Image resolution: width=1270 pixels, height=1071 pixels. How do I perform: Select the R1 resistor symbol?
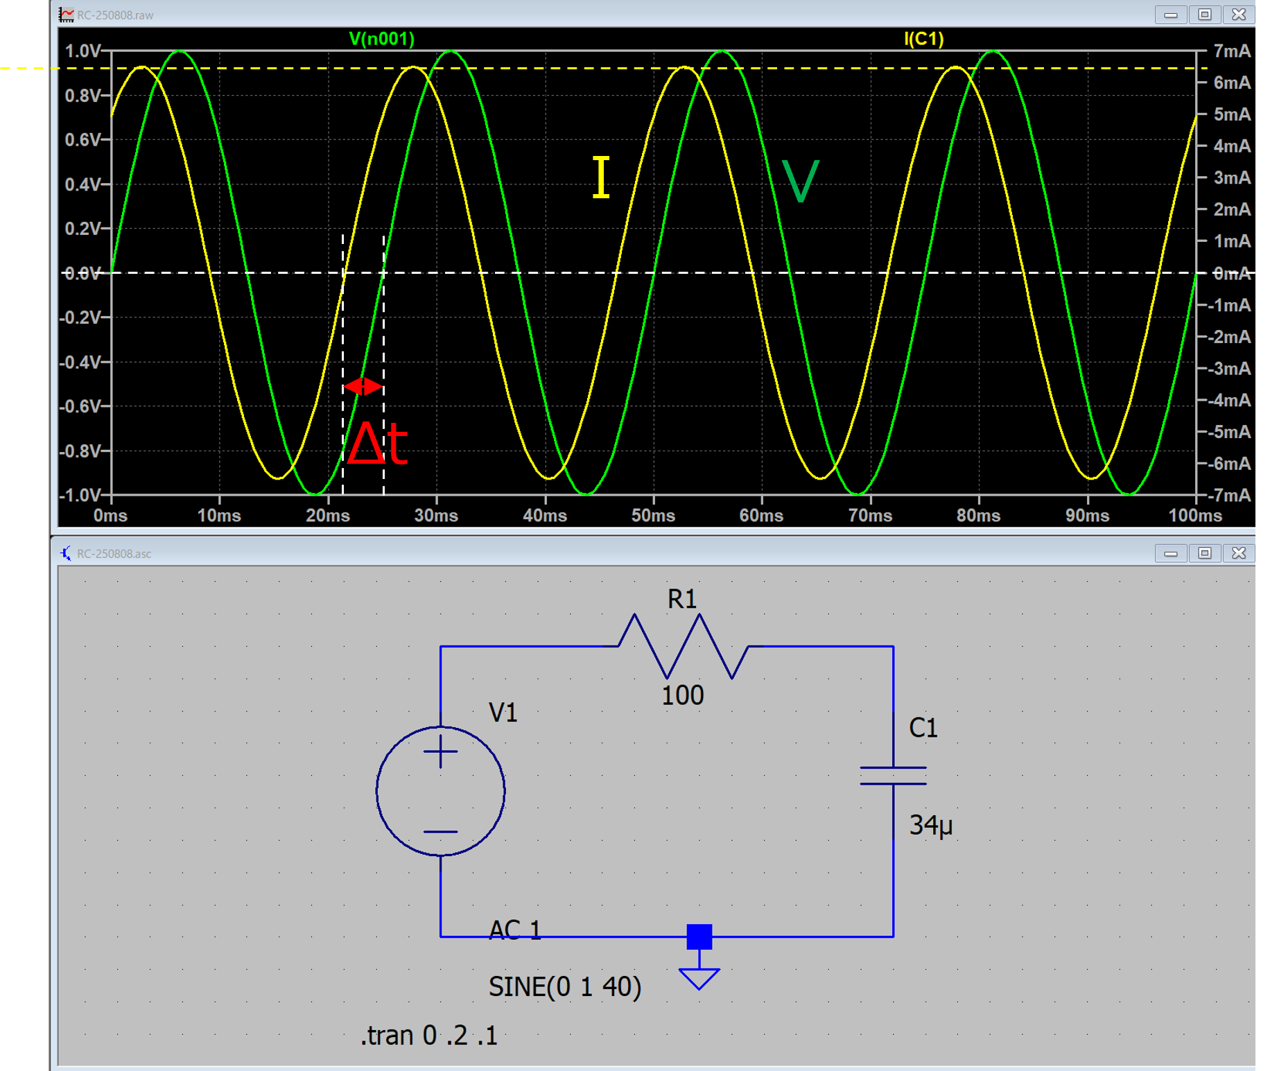point(683,646)
